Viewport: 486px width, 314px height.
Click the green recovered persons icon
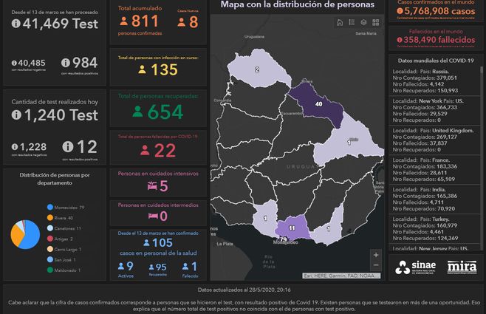click(x=137, y=112)
